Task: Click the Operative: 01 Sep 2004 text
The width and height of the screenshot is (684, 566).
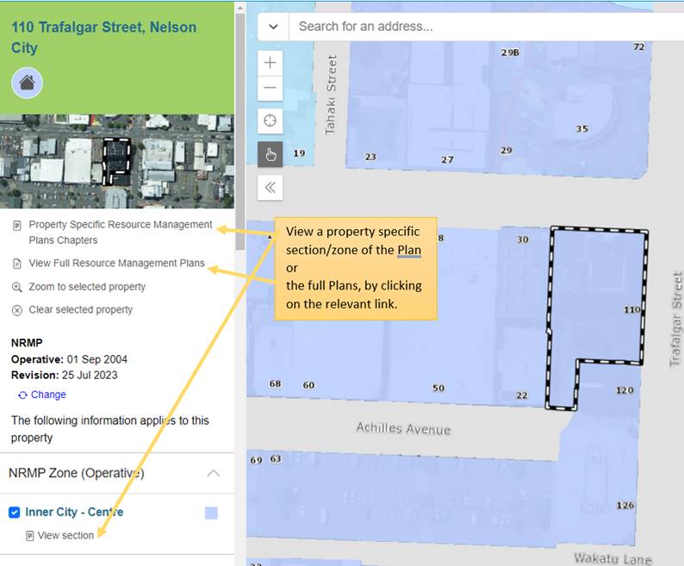Action: [70, 359]
